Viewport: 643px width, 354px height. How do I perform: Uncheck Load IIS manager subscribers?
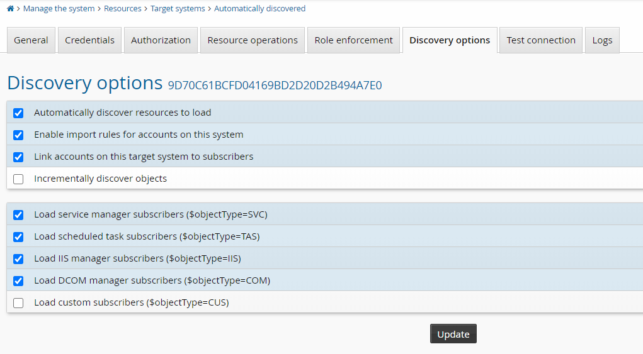(18, 259)
